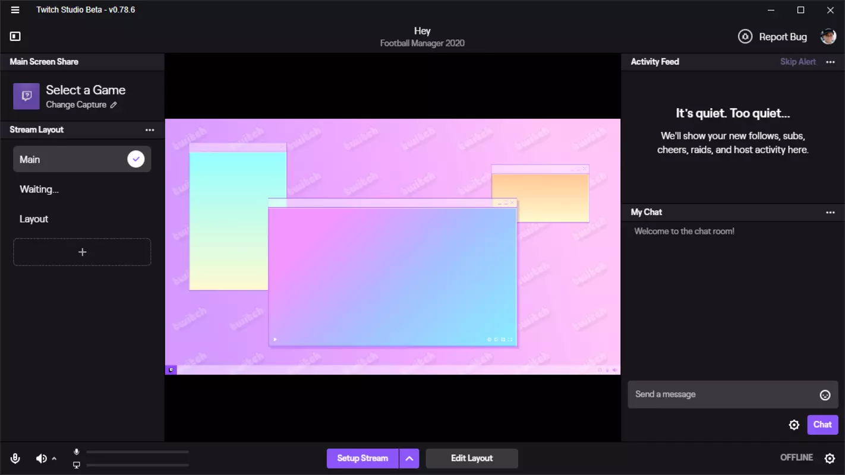Click the Select a Game capture icon
Screen dimensions: 845x475
(26, 96)
